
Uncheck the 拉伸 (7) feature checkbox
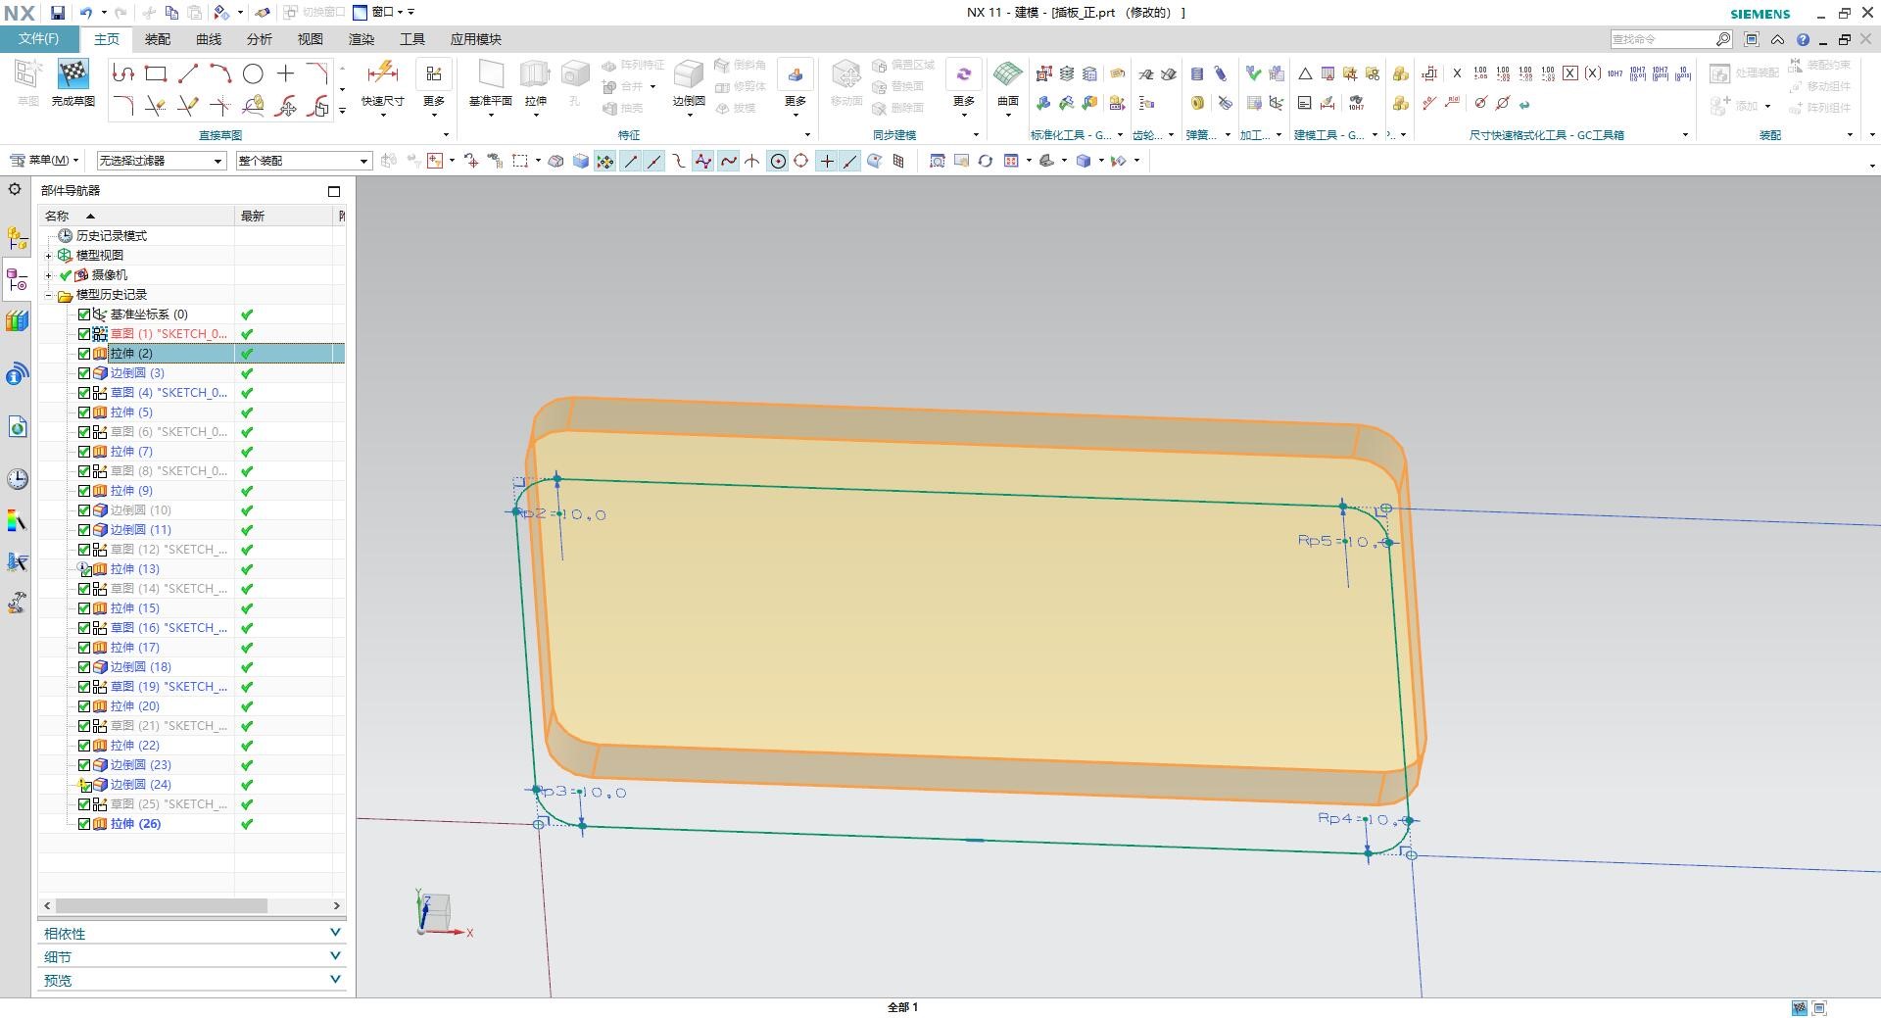(84, 452)
